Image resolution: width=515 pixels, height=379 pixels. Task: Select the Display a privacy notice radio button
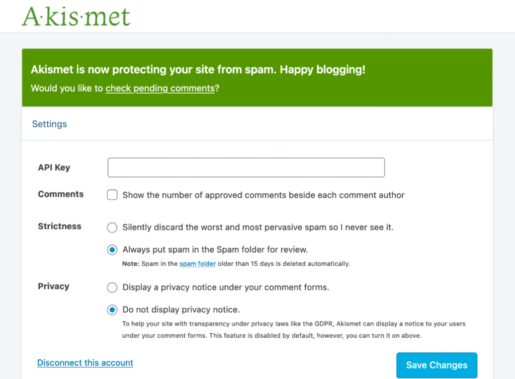[112, 287]
